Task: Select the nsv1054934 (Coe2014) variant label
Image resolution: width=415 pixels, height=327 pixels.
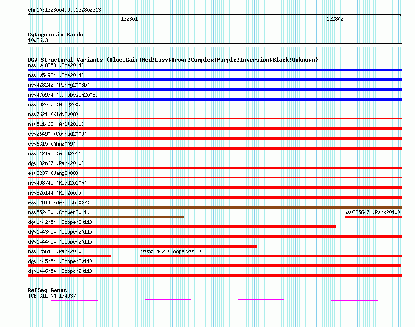Action: point(56,75)
